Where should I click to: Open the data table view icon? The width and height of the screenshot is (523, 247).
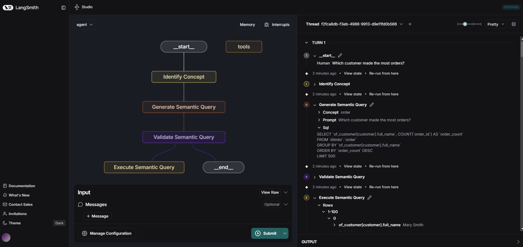pos(514,24)
